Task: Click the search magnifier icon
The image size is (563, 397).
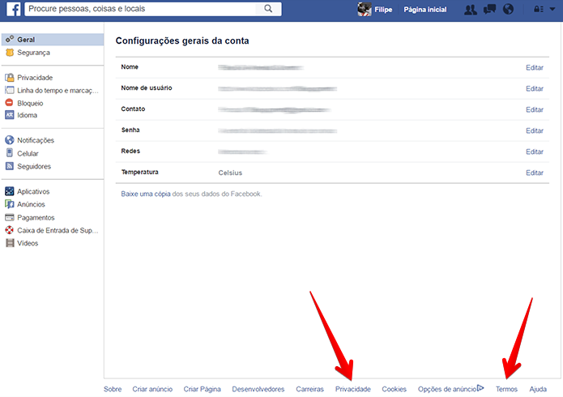Action: click(x=268, y=9)
